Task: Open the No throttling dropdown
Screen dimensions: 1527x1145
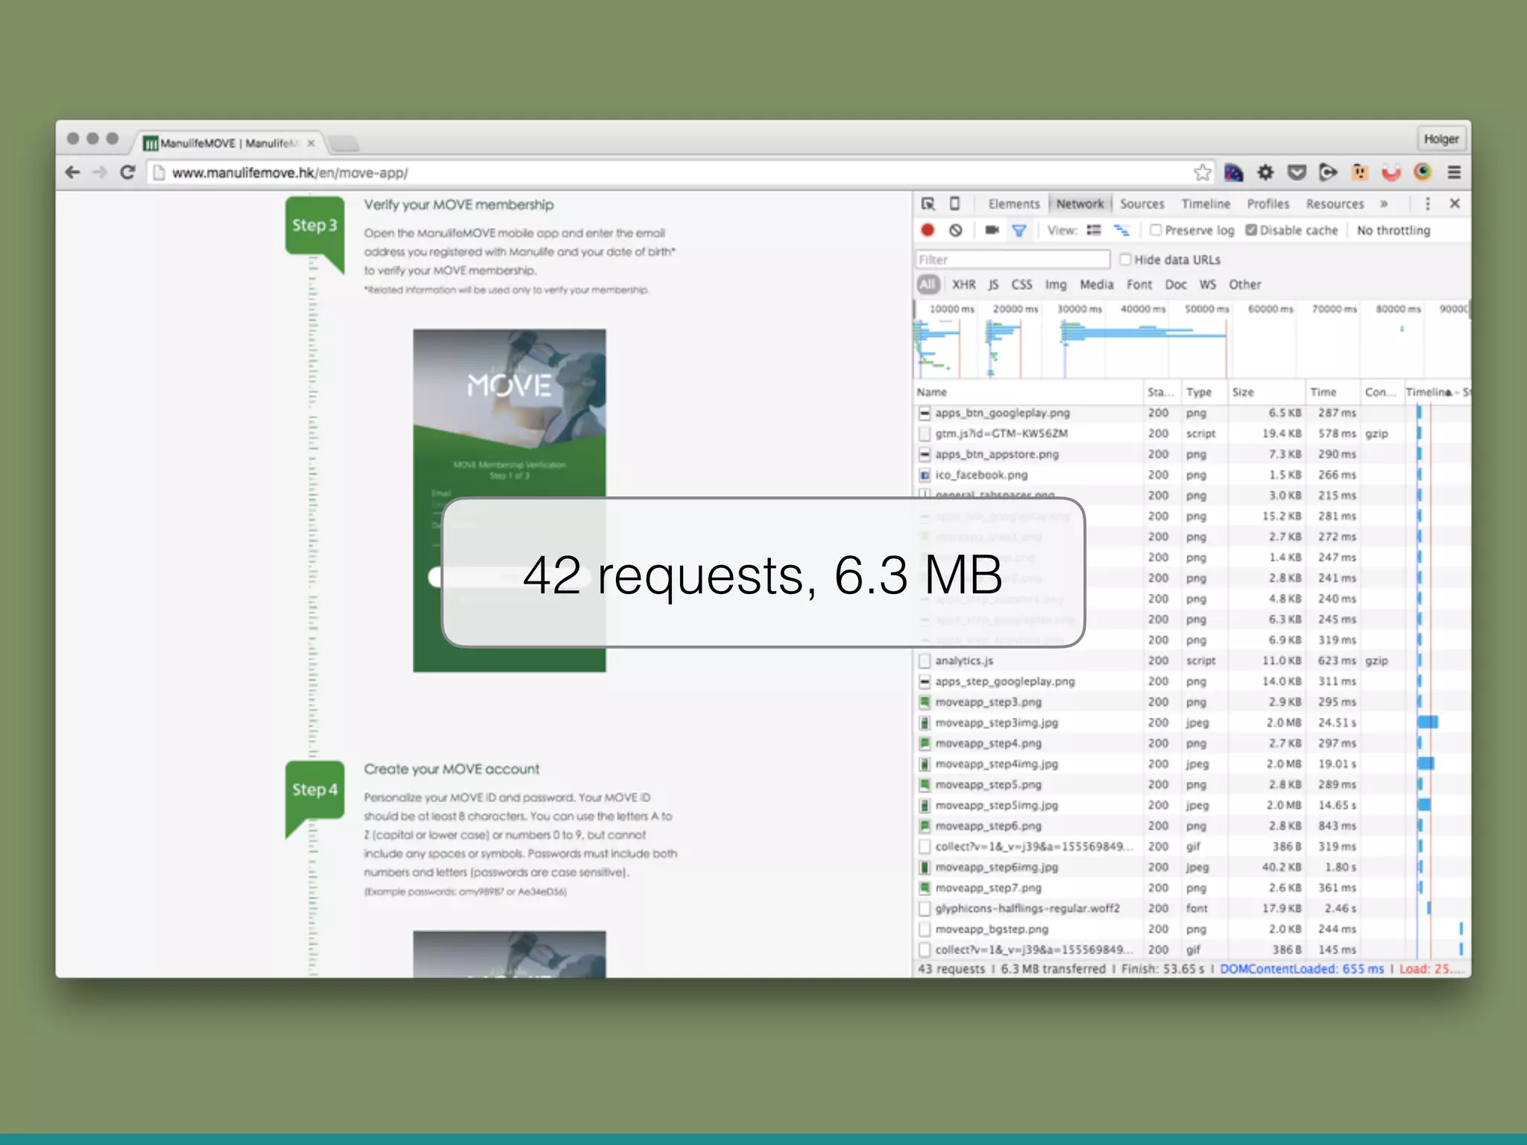Action: pos(1394,230)
